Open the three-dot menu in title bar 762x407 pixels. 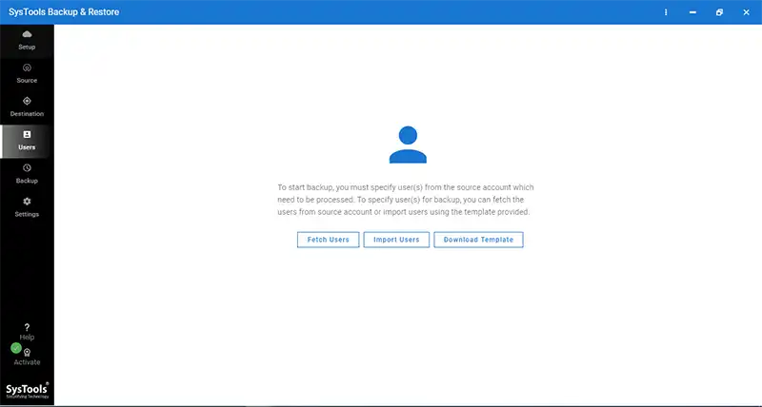666,12
